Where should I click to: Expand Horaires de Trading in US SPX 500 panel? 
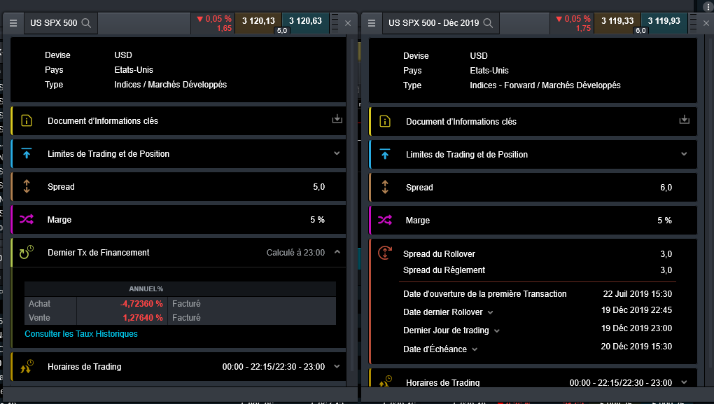[337, 366]
